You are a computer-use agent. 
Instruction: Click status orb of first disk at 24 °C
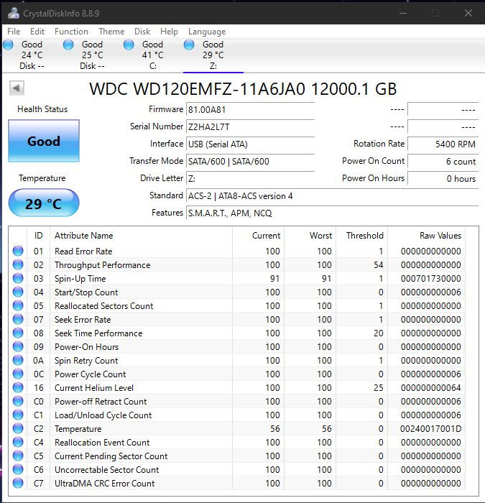[x=8, y=45]
